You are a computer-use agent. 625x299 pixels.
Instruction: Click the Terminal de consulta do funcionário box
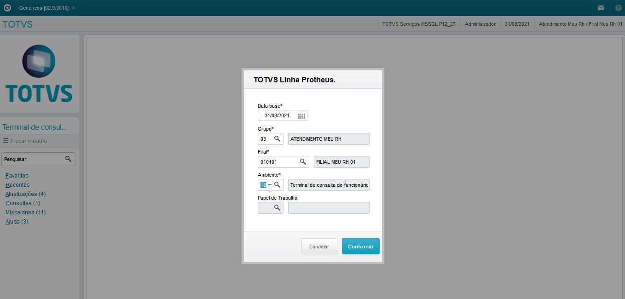pos(329,184)
